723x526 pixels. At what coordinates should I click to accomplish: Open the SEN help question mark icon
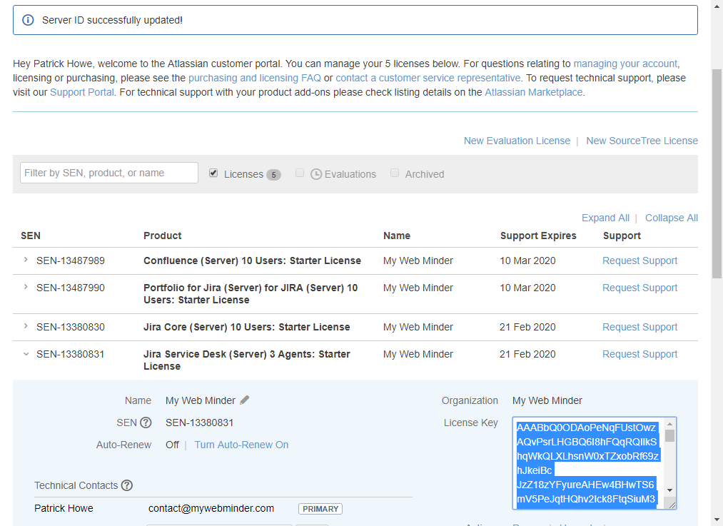146,423
